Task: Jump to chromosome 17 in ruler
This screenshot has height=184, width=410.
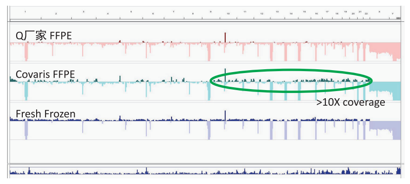Action: pos(327,12)
